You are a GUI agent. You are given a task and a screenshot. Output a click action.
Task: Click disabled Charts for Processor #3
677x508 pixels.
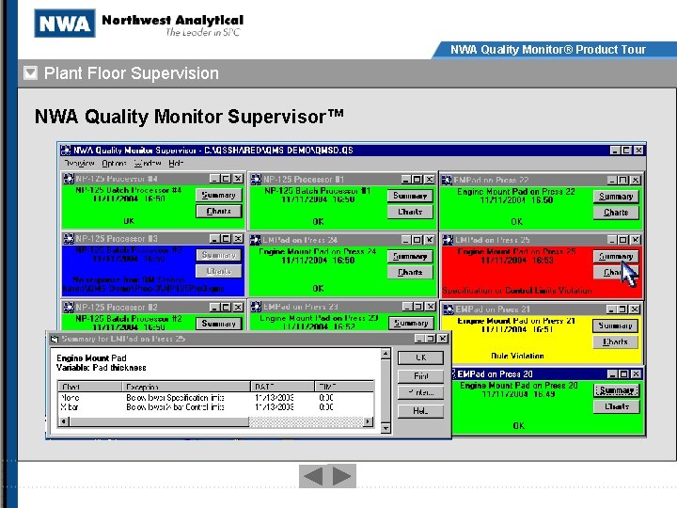coord(219,271)
